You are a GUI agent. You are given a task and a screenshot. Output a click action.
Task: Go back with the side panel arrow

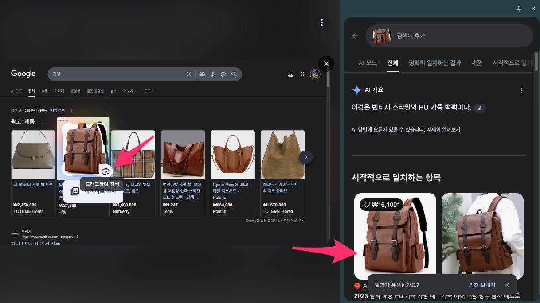coord(355,36)
